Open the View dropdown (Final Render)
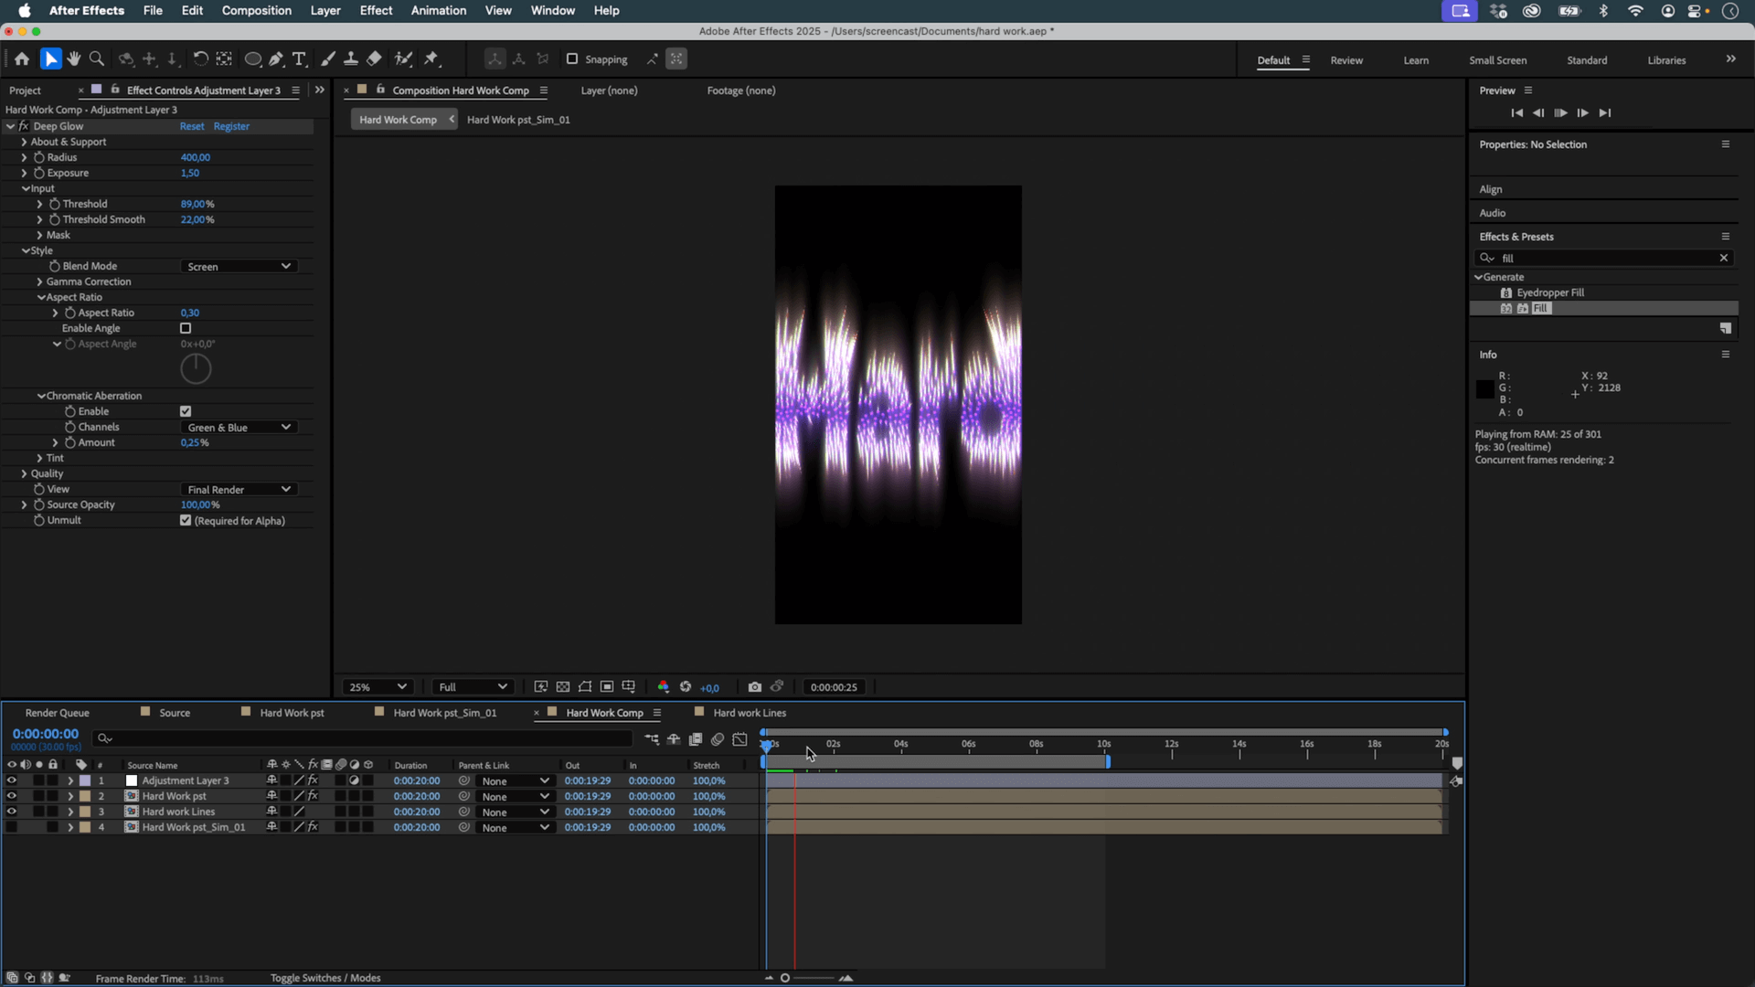 tap(239, 490)
